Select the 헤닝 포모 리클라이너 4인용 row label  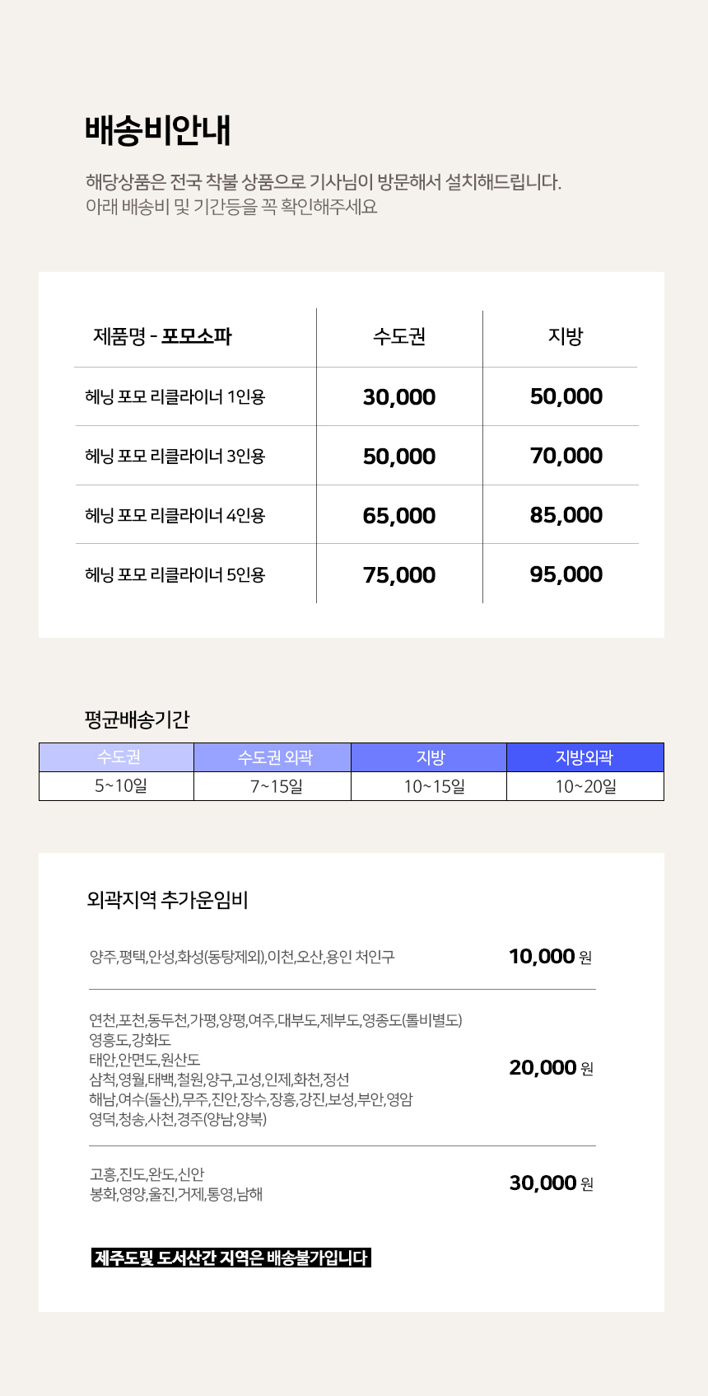pyautogui.click(x=175, y=516)
